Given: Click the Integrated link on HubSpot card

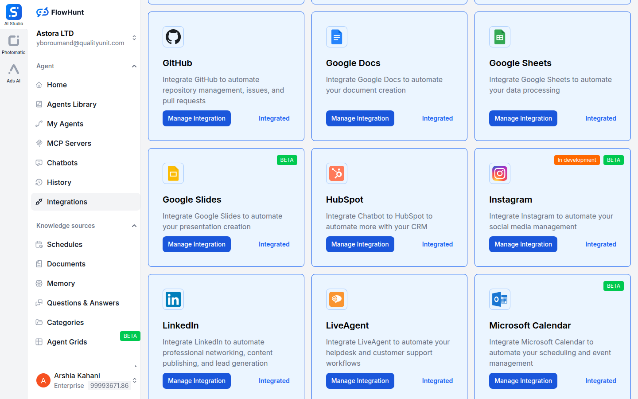Looking at the screenshot, I should [437, 244].
